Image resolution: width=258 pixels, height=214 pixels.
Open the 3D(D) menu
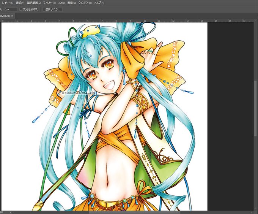pyautogui.click(x=61, y=3)
